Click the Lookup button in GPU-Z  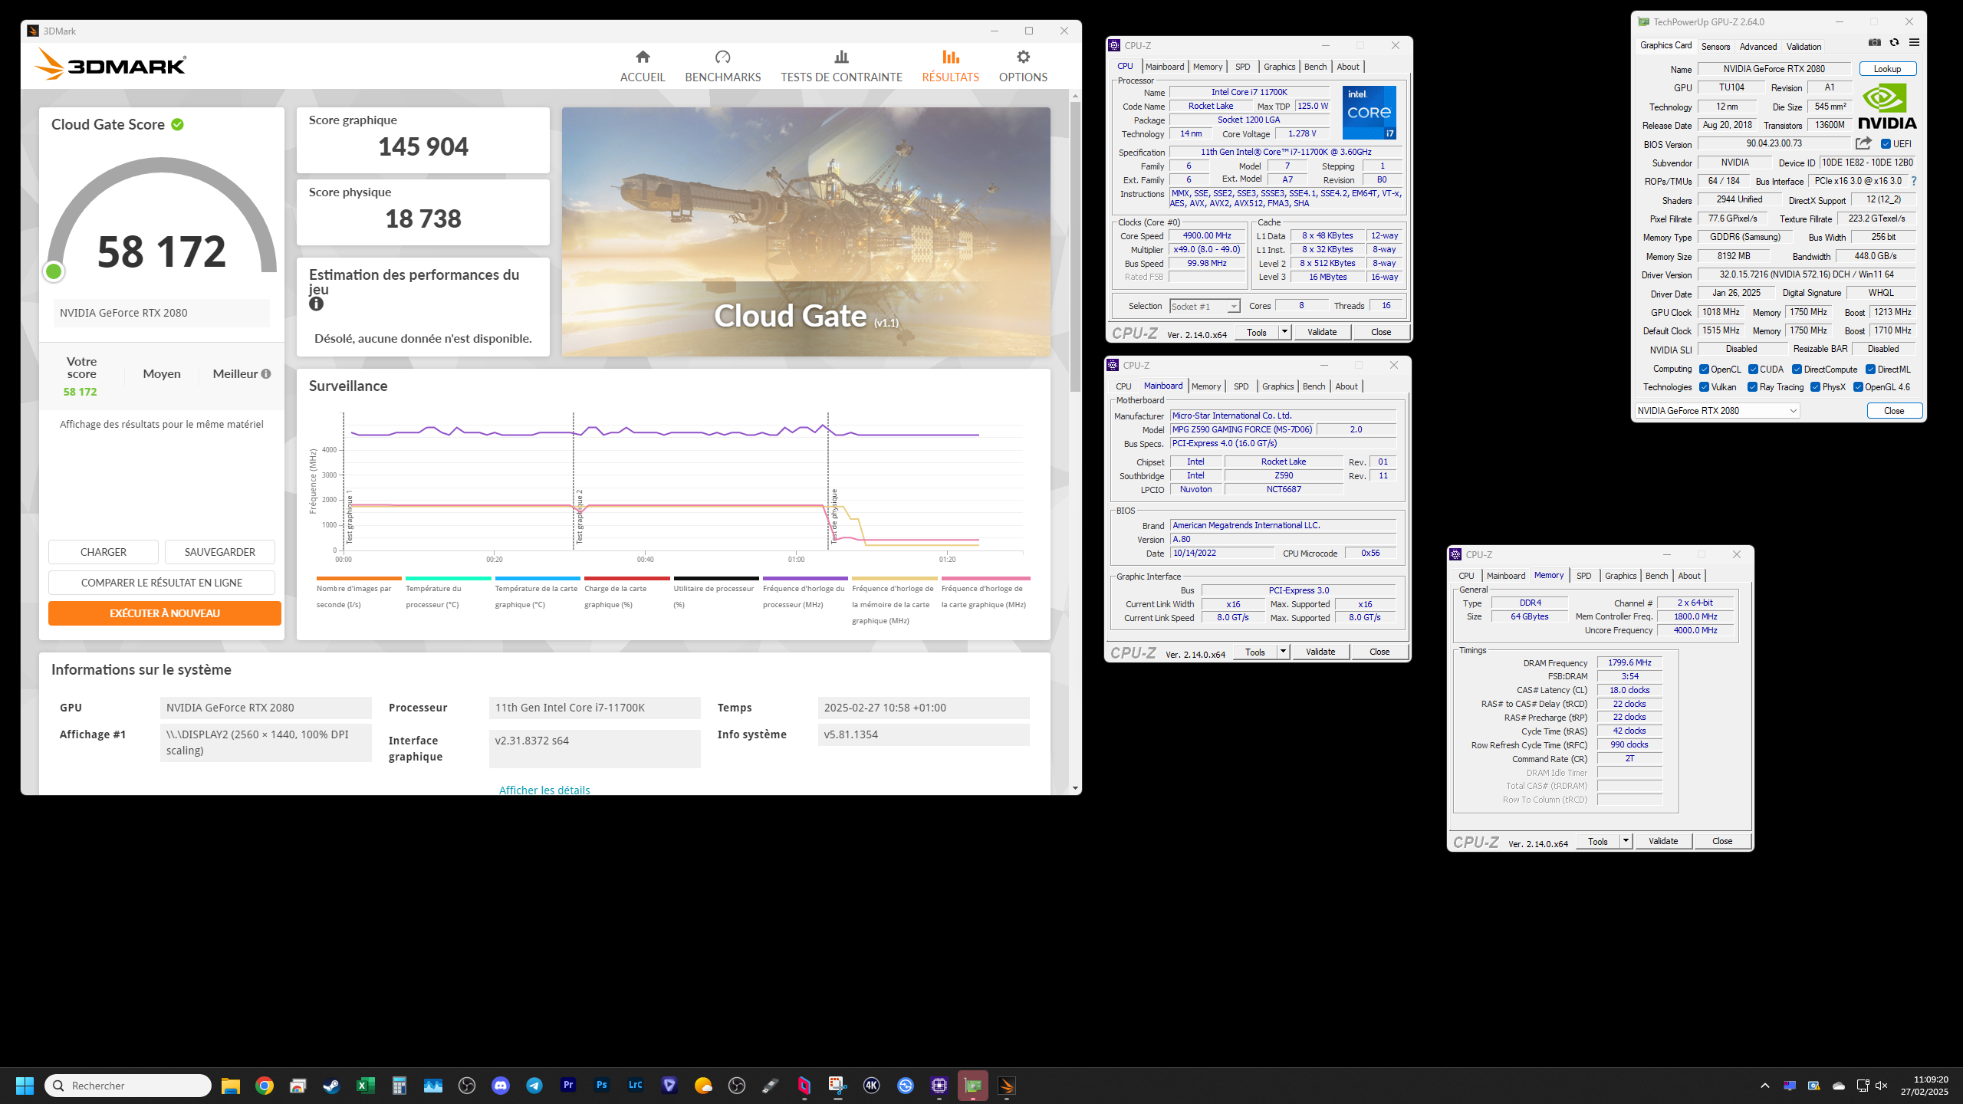click(1887, 69)
